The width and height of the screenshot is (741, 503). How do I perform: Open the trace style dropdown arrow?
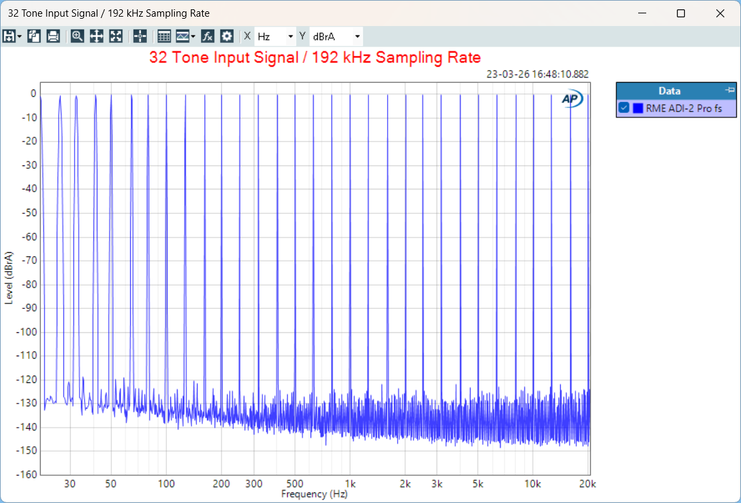coord(195,36)
